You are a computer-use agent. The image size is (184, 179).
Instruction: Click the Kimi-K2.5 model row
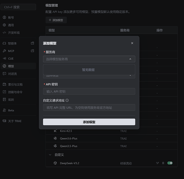112,131
